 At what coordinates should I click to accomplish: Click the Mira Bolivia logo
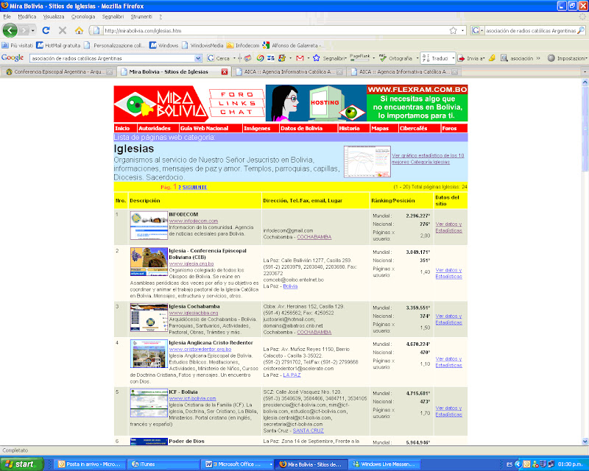point(161,103)
